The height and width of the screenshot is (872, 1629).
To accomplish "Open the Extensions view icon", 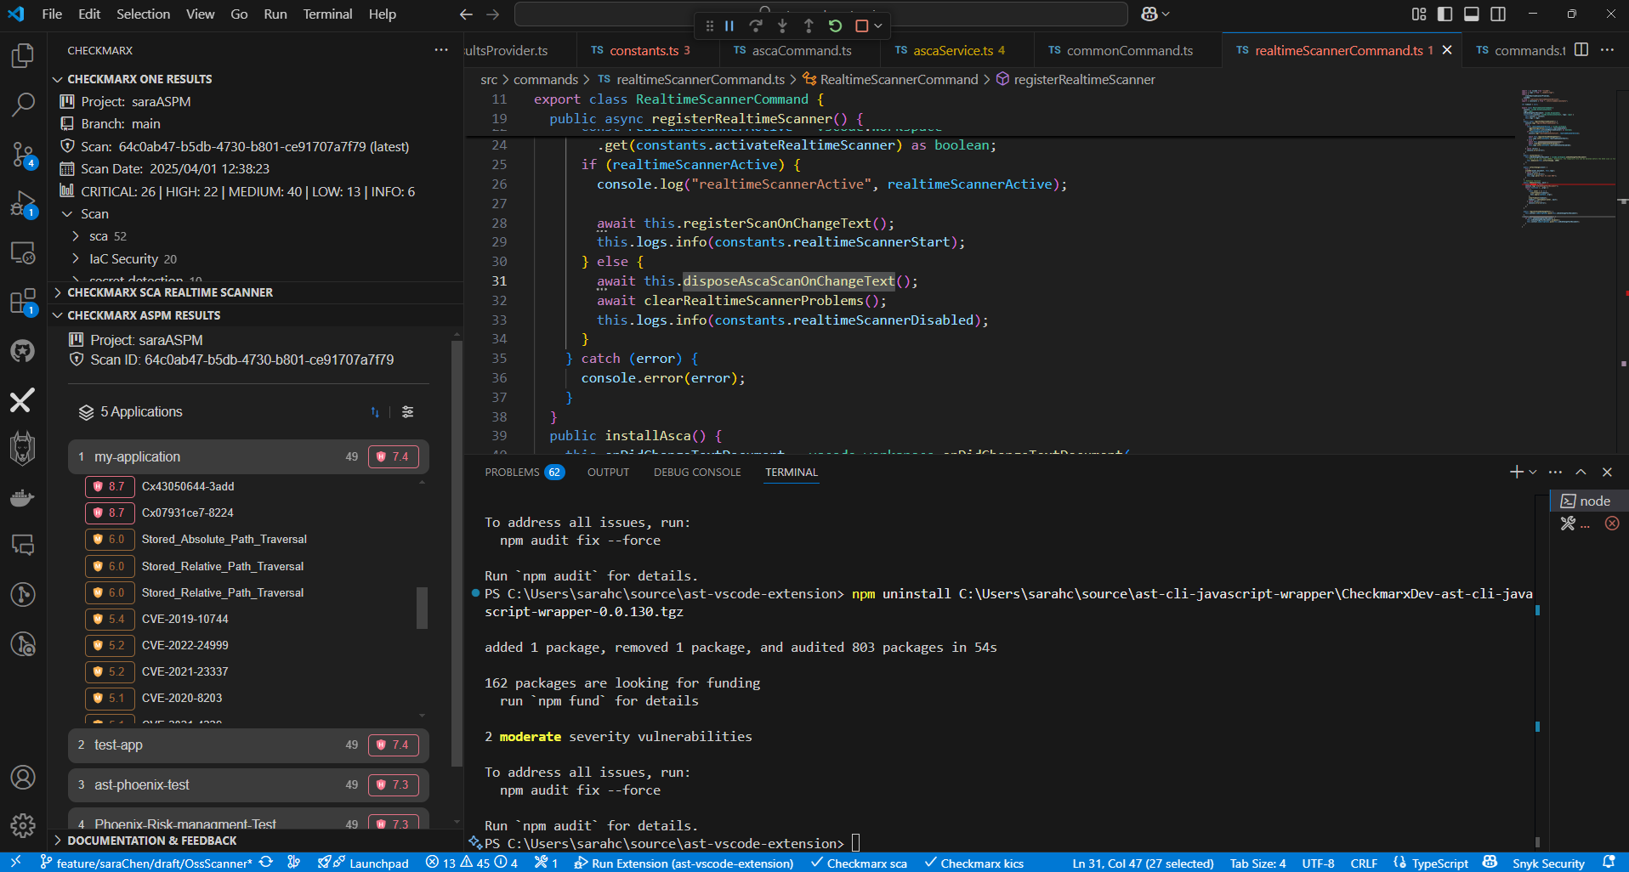I will click(23, 302).
